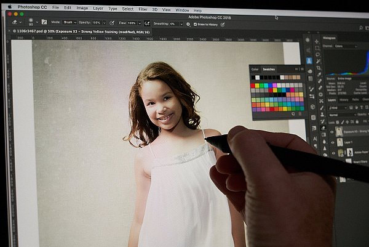Select the History Brush tool
Image resolution: width=369 pixels, height=247 pixels.
pos(323,121)
